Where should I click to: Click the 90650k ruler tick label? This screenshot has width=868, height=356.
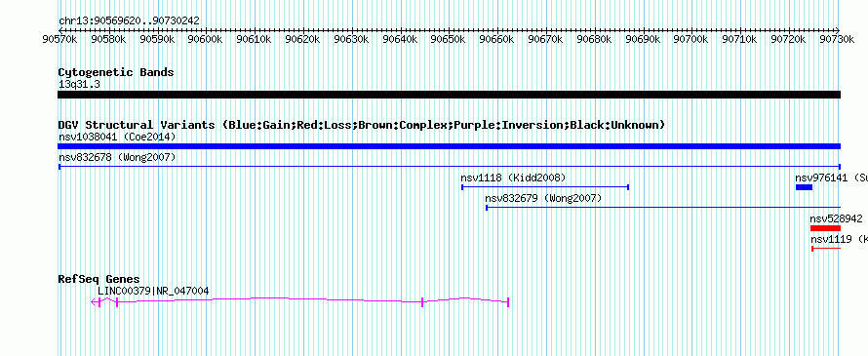[449, 39]
